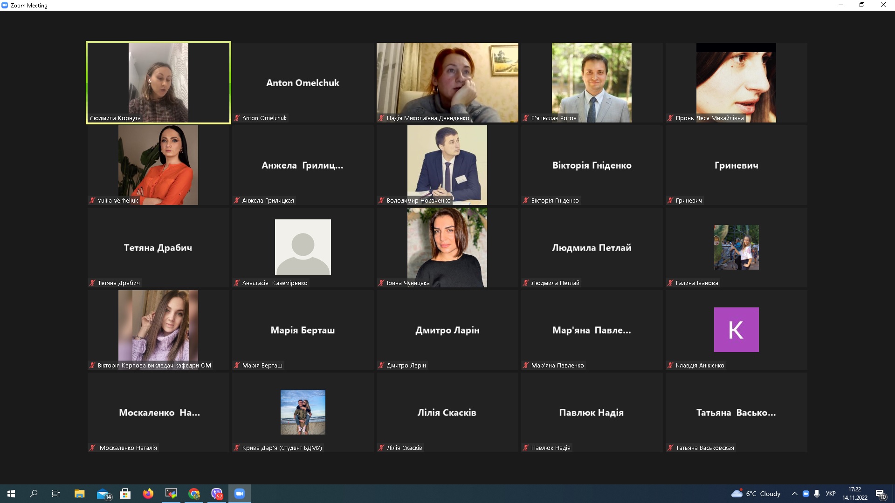Select Володимир Носаченко participant tile
The height and width of the screenshot is (503, 895).
(447, 165)
